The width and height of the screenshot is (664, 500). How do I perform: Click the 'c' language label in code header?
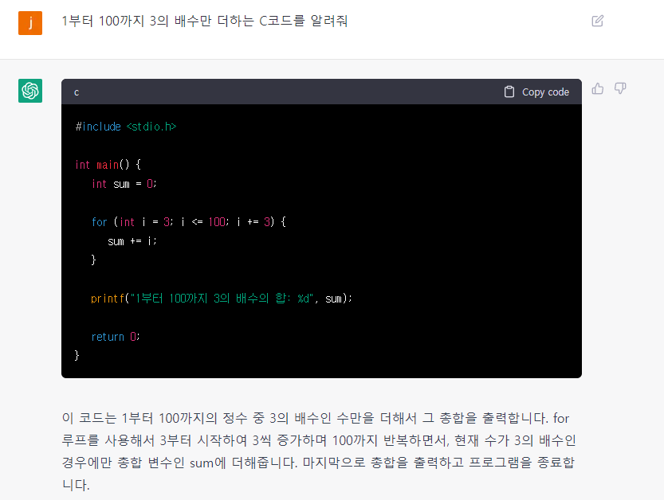pos(77,92)
